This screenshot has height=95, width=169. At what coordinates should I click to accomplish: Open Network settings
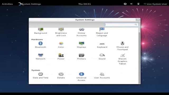click(40, 56)
